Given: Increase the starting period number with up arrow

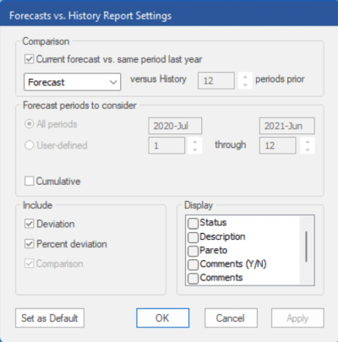Looking at the screenshot, I should [195, 141].
